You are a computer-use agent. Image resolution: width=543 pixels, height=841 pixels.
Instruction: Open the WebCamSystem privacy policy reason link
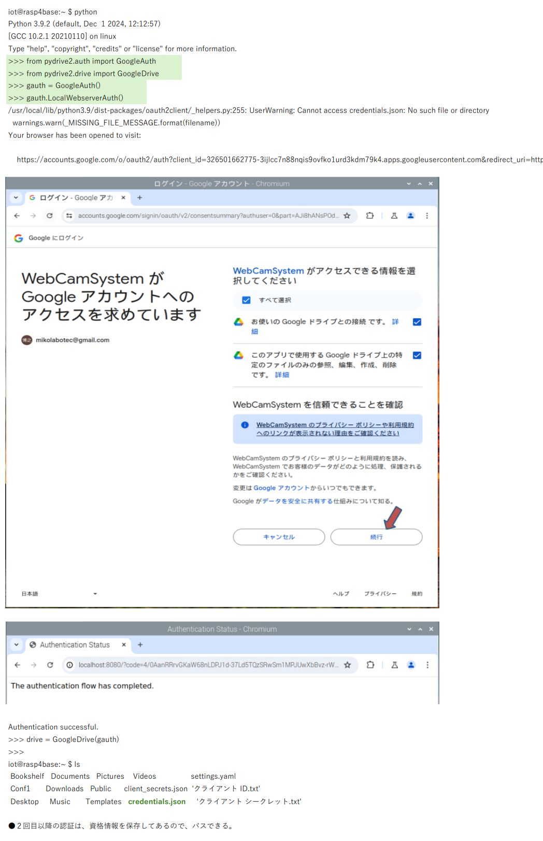[335, 429]
